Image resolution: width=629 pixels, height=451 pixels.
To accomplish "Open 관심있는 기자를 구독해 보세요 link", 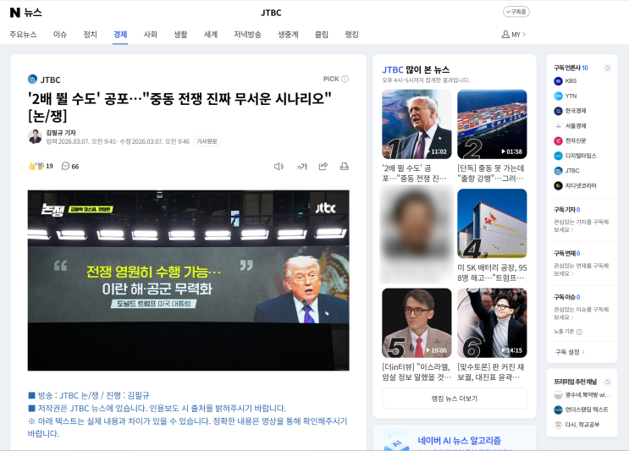I will point(581,226).
